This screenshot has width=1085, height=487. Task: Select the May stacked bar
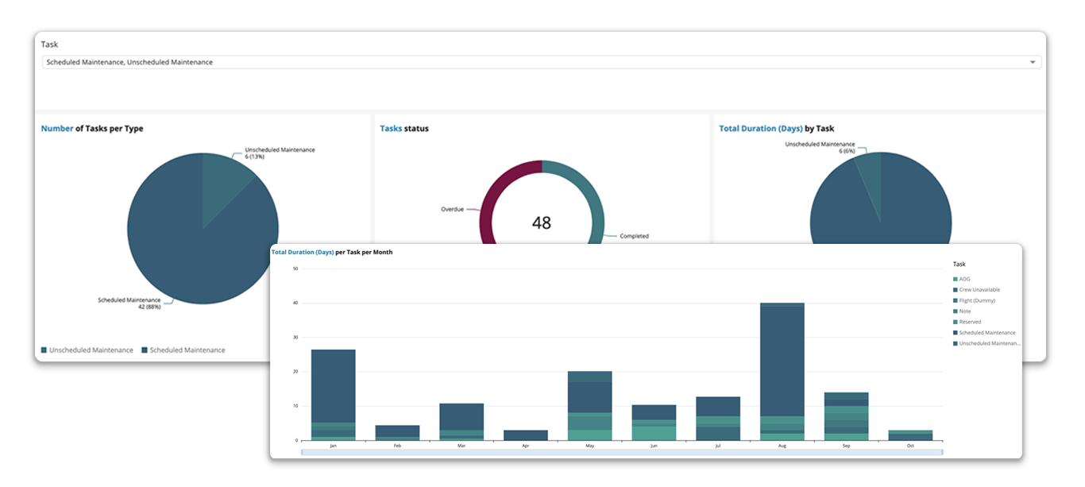(589, 405)
